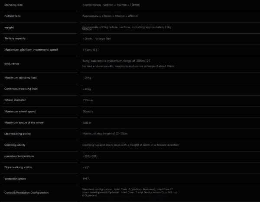
Task: Click the 225mm wheel diameter value
Action: tap(88, 100)
